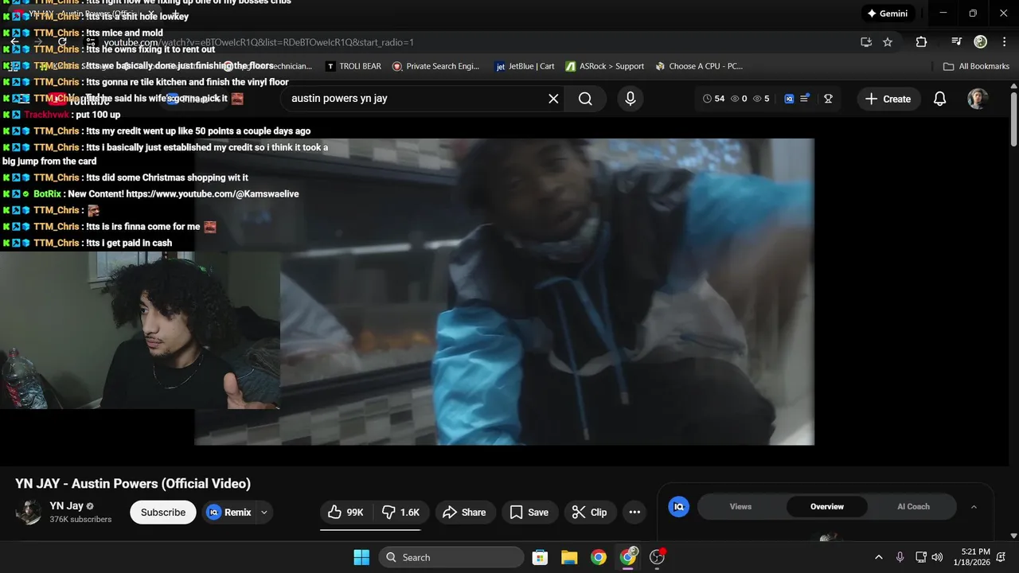1019x573 pixels.
Task: Expand All Bookmarks folder
Action: coord(976,66)
